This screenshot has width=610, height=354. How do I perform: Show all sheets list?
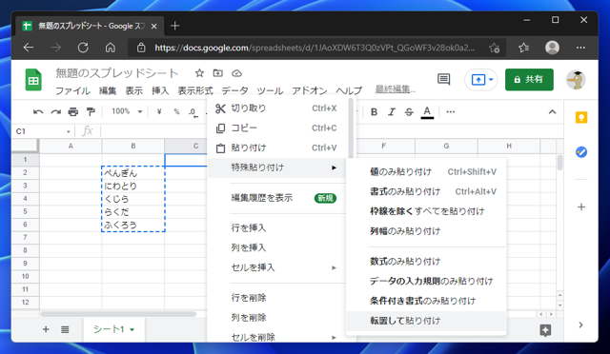pyautogui.click(x=65, y=329)
